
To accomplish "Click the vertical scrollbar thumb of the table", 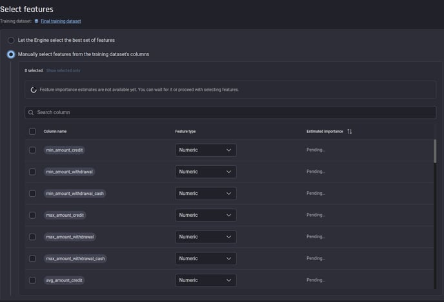I will (435, 151).
